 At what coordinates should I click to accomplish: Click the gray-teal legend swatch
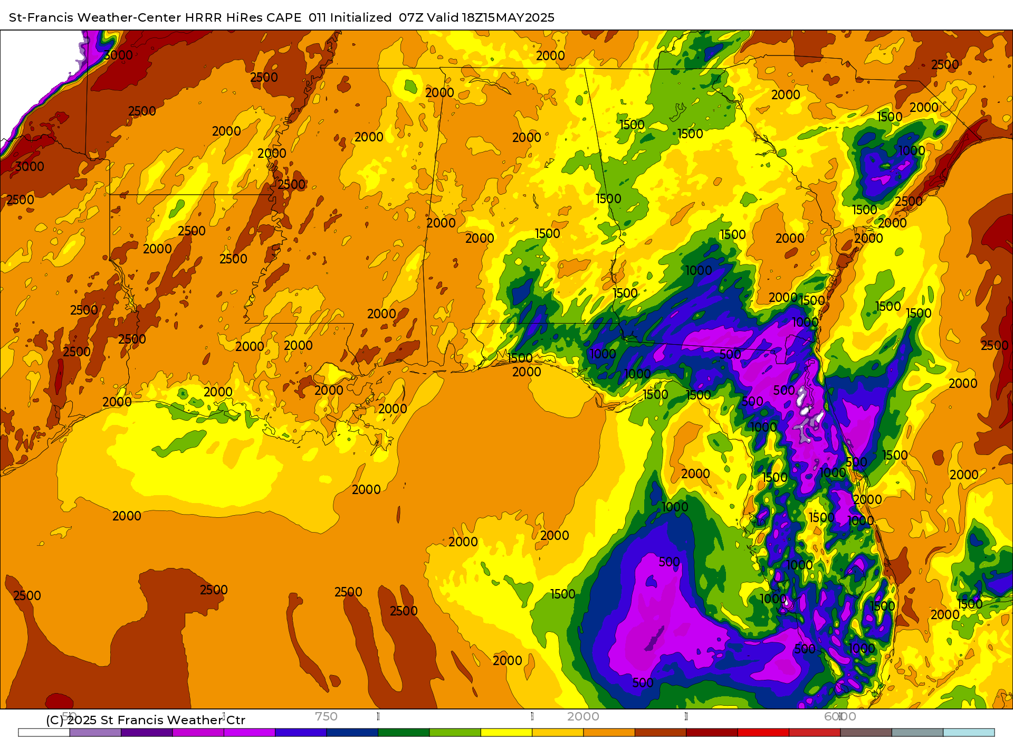pyautogui.click(x=918, y=733)
